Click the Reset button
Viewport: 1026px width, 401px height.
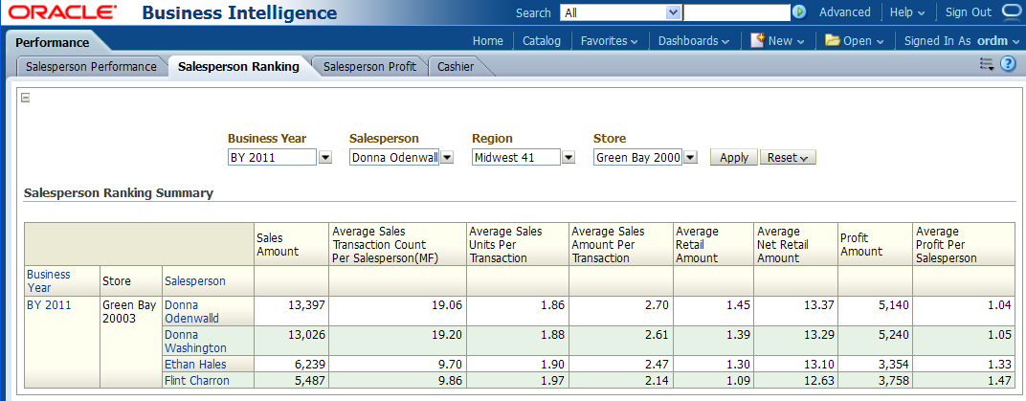[788, 158]
